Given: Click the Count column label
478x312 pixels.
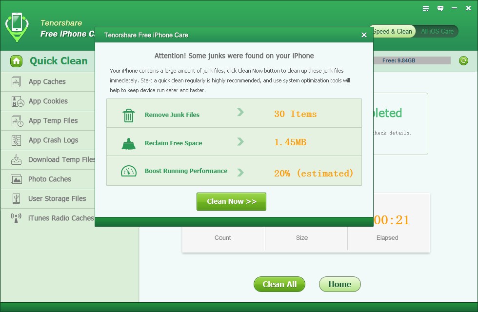Looking at the screenshot, I should (222, 238).
